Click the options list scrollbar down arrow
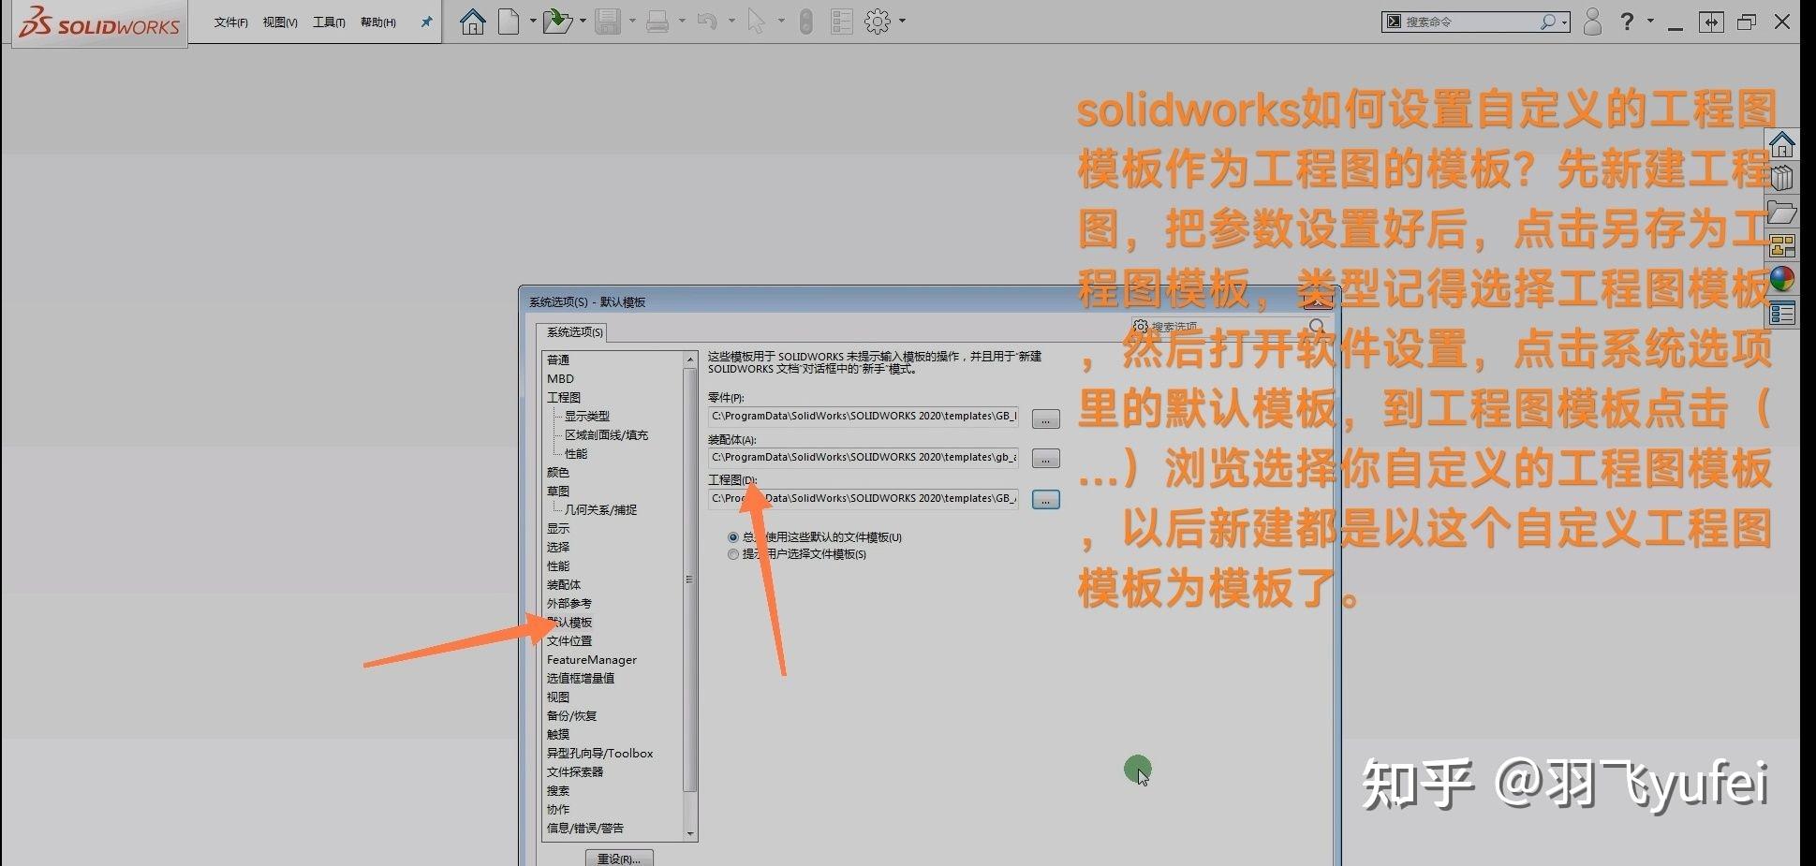This screenshot has width=1816, height=866. coord(690,833)
